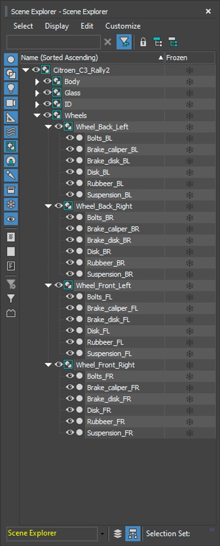Sort by Name column header
220x546 pixels.
coord(92,58)
